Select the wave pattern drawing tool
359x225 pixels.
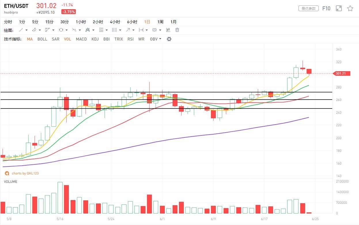[74, 30]
